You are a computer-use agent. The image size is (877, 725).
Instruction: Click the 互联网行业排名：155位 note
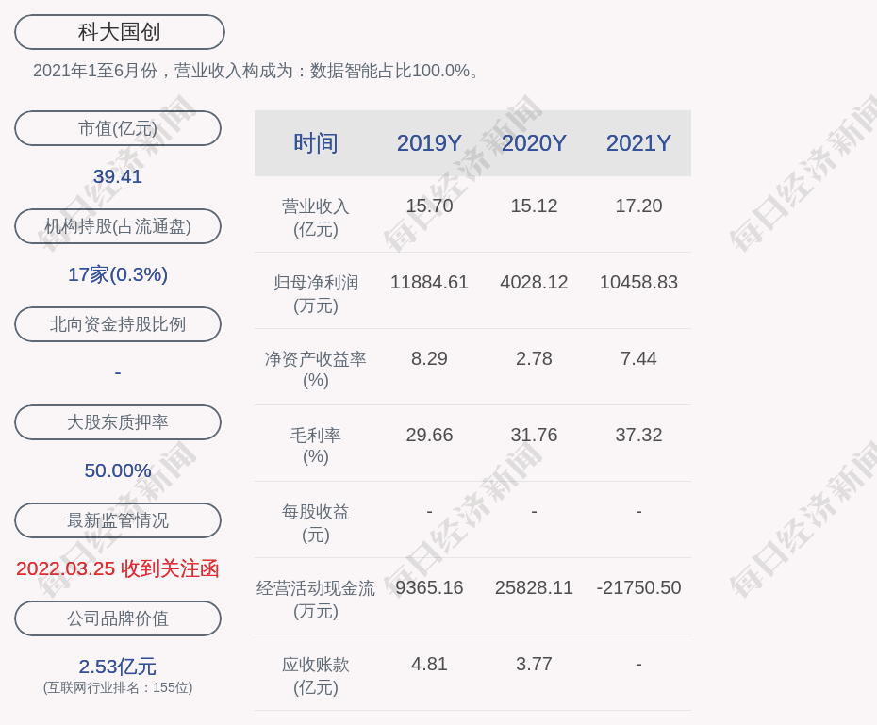point(118,687)
